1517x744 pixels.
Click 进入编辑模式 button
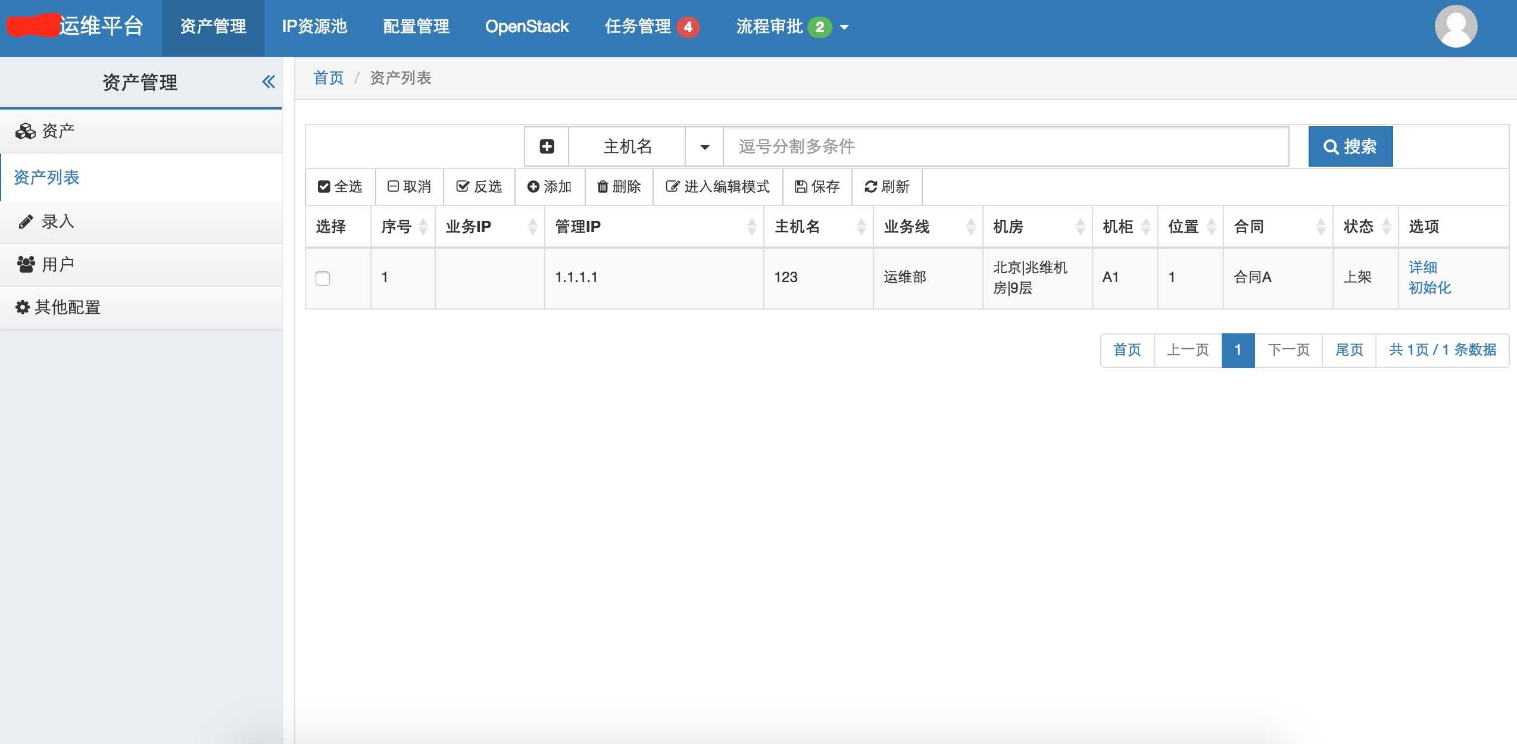pos(717,187)
